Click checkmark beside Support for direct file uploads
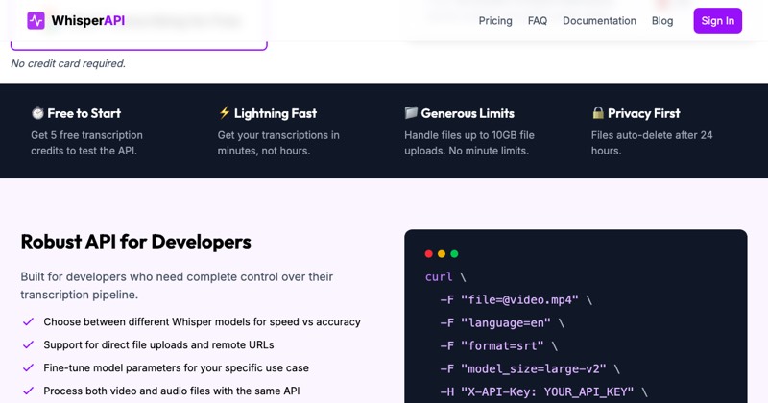This screenshot has width=768, height=403. (29, 344)
